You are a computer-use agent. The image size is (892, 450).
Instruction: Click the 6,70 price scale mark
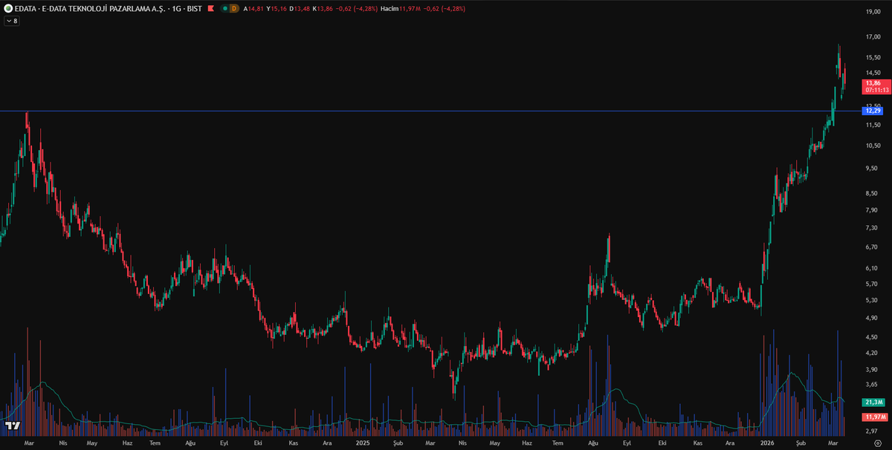[873, 247]
